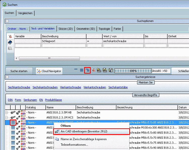Viewport: 189px width, 150px height.
Task: Expand the ANSI B18.2.3.5M HB tree row
Action: coord(7,112)
